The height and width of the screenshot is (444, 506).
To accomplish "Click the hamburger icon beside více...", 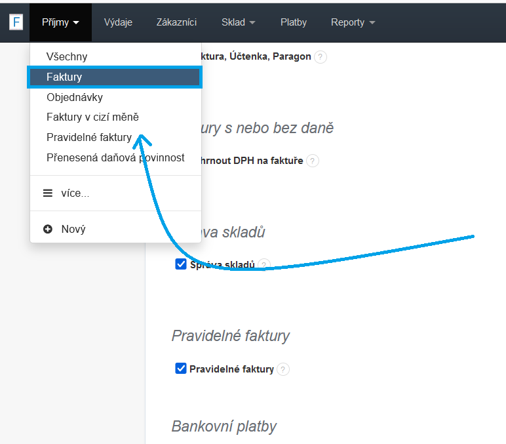I will click(x=48, y=193).
